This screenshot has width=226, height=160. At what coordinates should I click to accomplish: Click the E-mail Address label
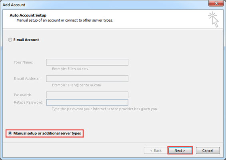click(x=27, y=78)
